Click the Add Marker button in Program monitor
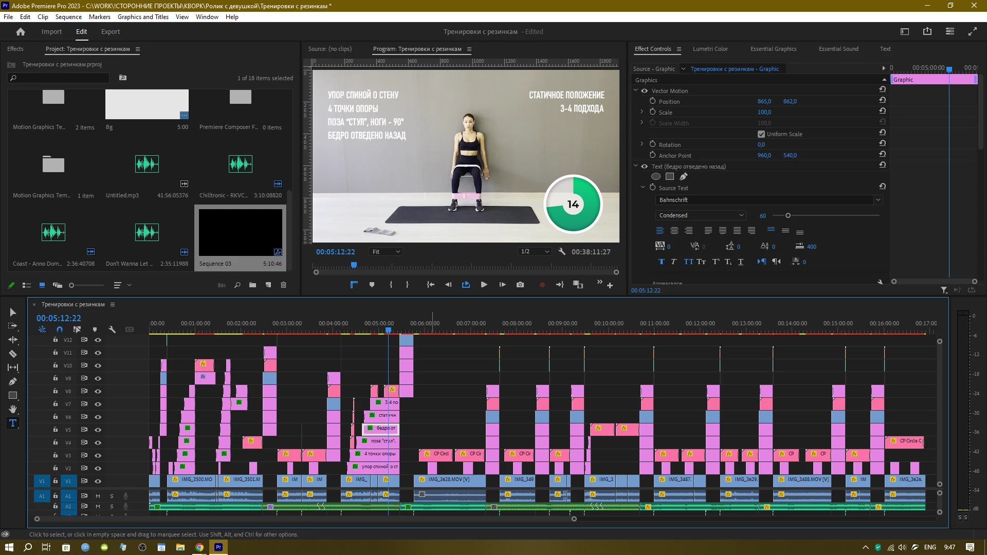The height and width of the screenshot is (555, 987). pyautogui.click(x=372, y=285)
